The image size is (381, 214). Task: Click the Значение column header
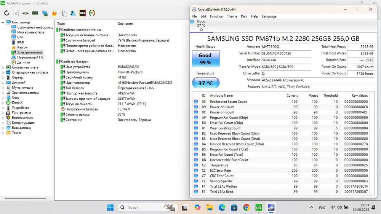125,24
